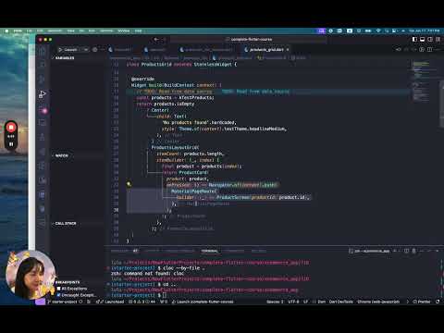
Task: Click the pink extension icon in activity bar
Action: [x=43, y=111]
